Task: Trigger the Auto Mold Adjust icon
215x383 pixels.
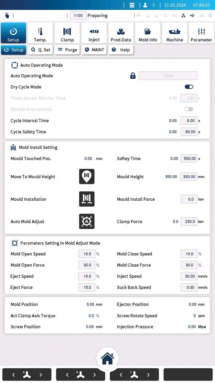Action: point(87,221)
